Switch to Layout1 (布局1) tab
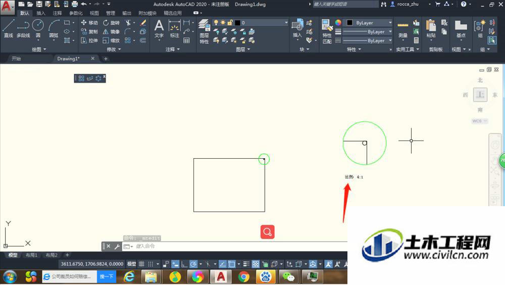 (31, 255)
